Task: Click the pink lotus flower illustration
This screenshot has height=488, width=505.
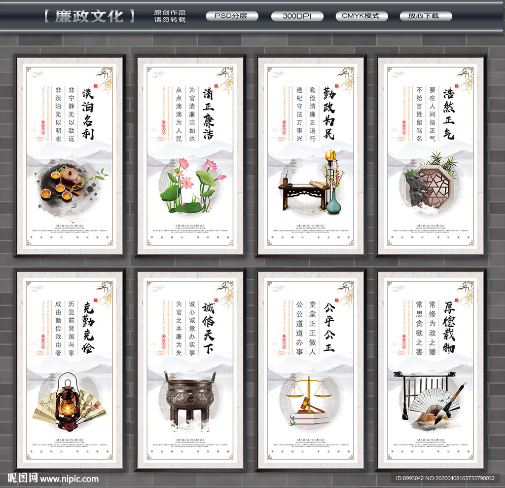Action: [x=193, y=186]
